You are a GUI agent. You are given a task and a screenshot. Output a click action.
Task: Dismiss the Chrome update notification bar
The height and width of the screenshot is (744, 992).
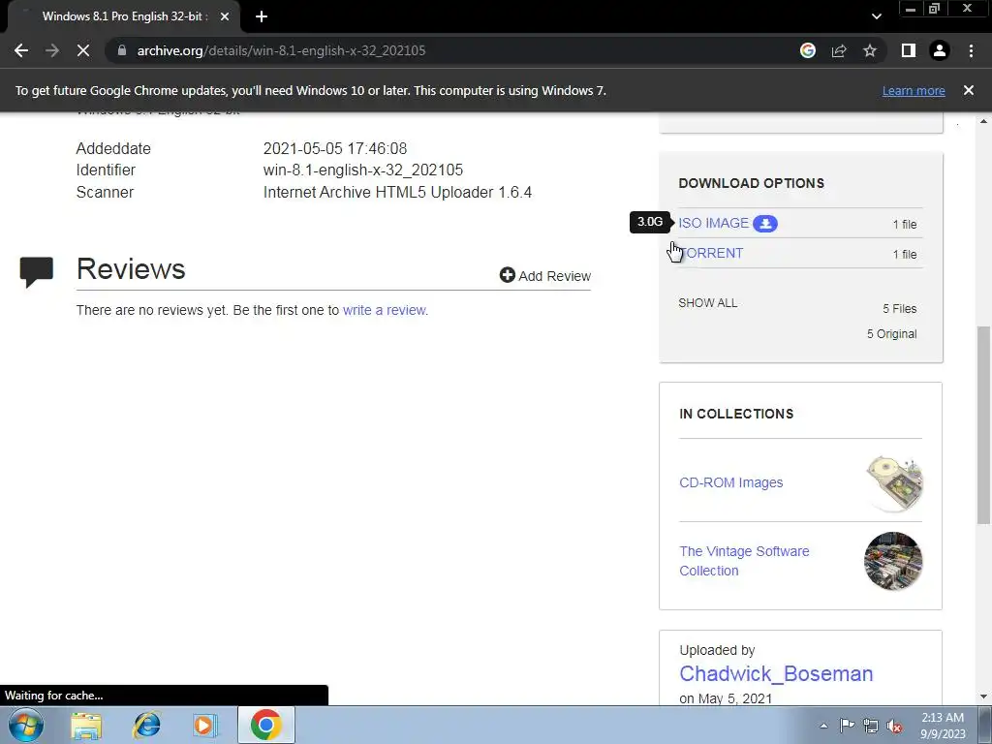(x=969, y=90)
